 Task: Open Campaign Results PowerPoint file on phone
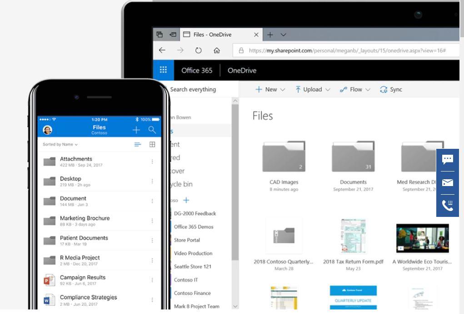(99, 280)
